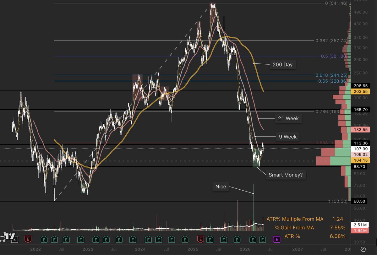Click the 166.70 horizontal line price label
Image resolution: width=377 pixels, height=255 pixels.
[x=360, y=110]
